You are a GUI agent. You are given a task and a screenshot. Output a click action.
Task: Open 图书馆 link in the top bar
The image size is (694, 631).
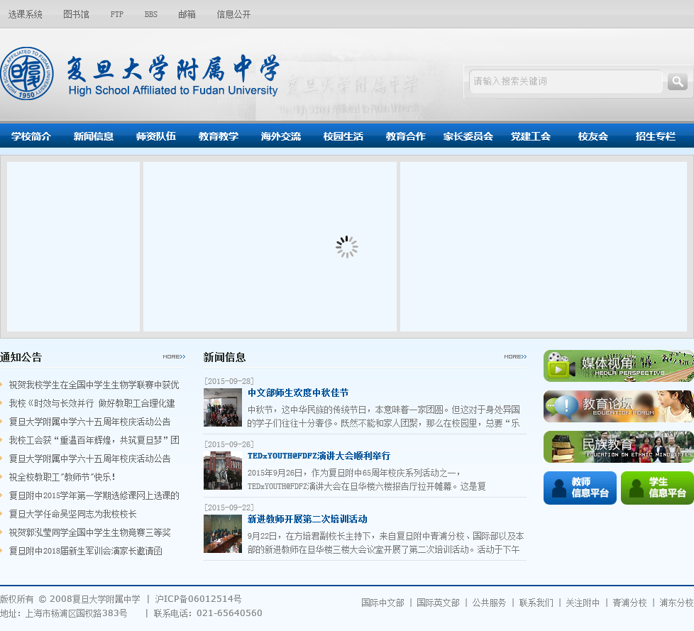point(76,14)
